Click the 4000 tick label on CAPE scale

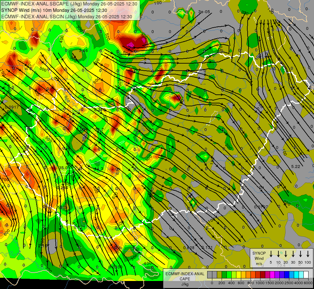point(299,283)
